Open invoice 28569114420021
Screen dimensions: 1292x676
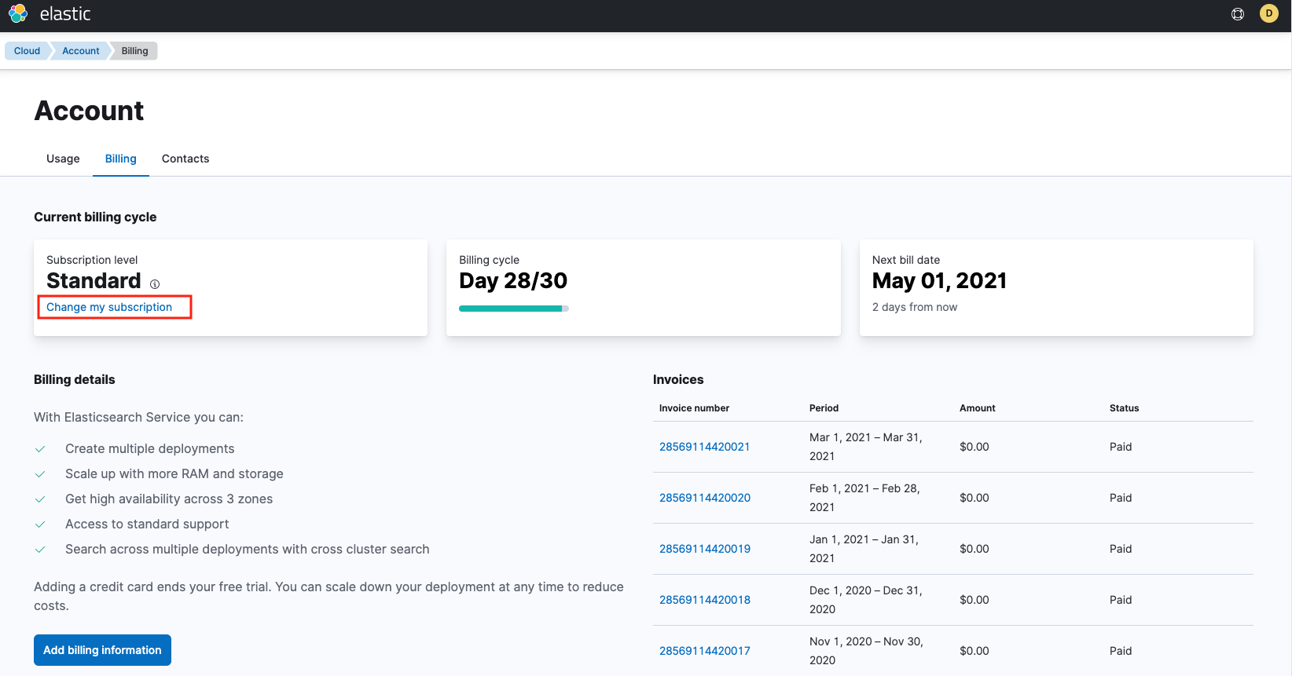pyautogui.click(x=704, y=447)
